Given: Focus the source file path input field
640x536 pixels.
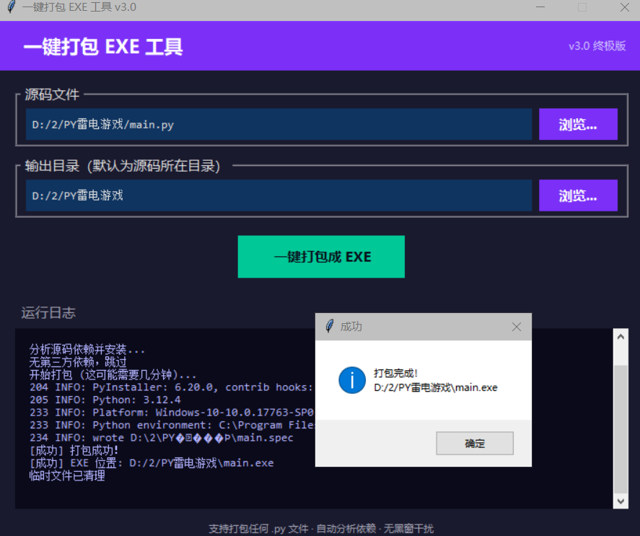Looking at the screenshot, I should tap(279, 124).
